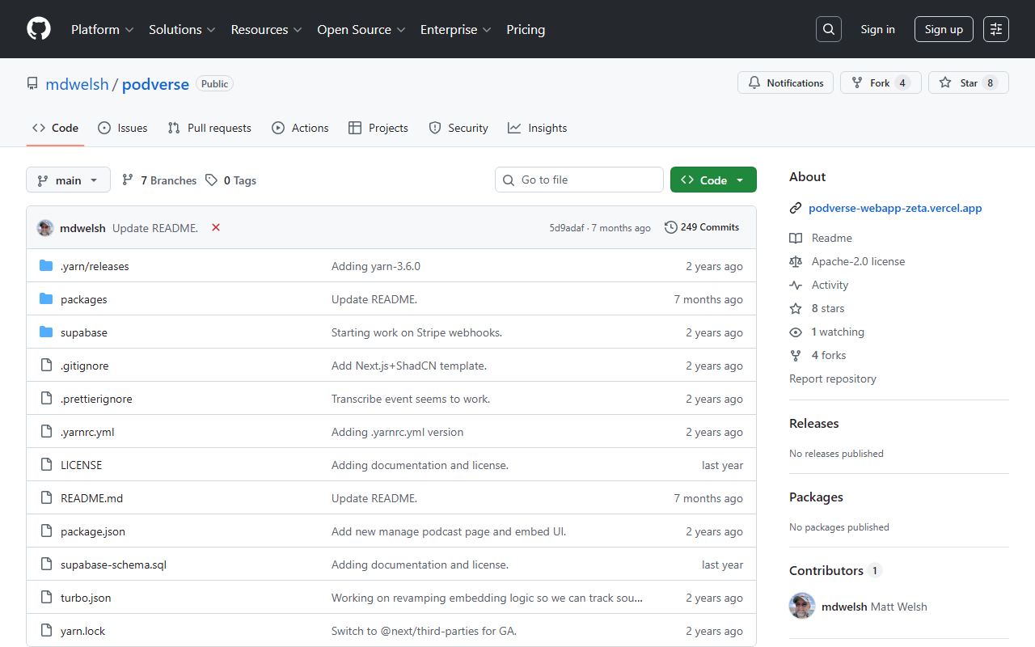Open the .prettierignore file
The width and height of the screenshot is (1035, 647).
(96, 399)
